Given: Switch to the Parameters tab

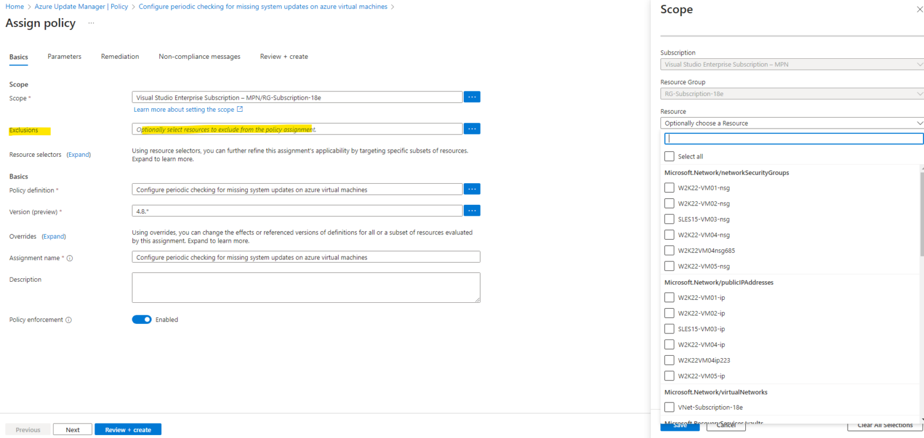Looking at the screenshot, I should 64,56.
